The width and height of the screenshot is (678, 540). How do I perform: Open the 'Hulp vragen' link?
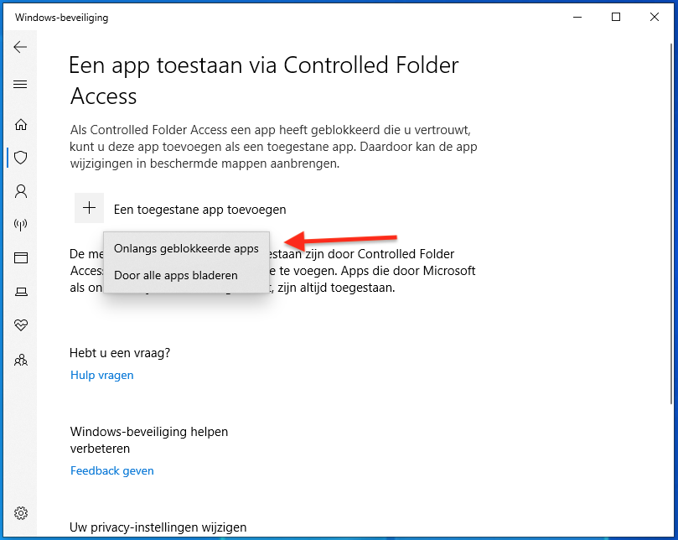[102, 375]
